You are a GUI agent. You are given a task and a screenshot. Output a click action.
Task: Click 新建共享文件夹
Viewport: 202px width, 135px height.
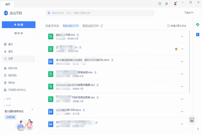tap(177, 26)
